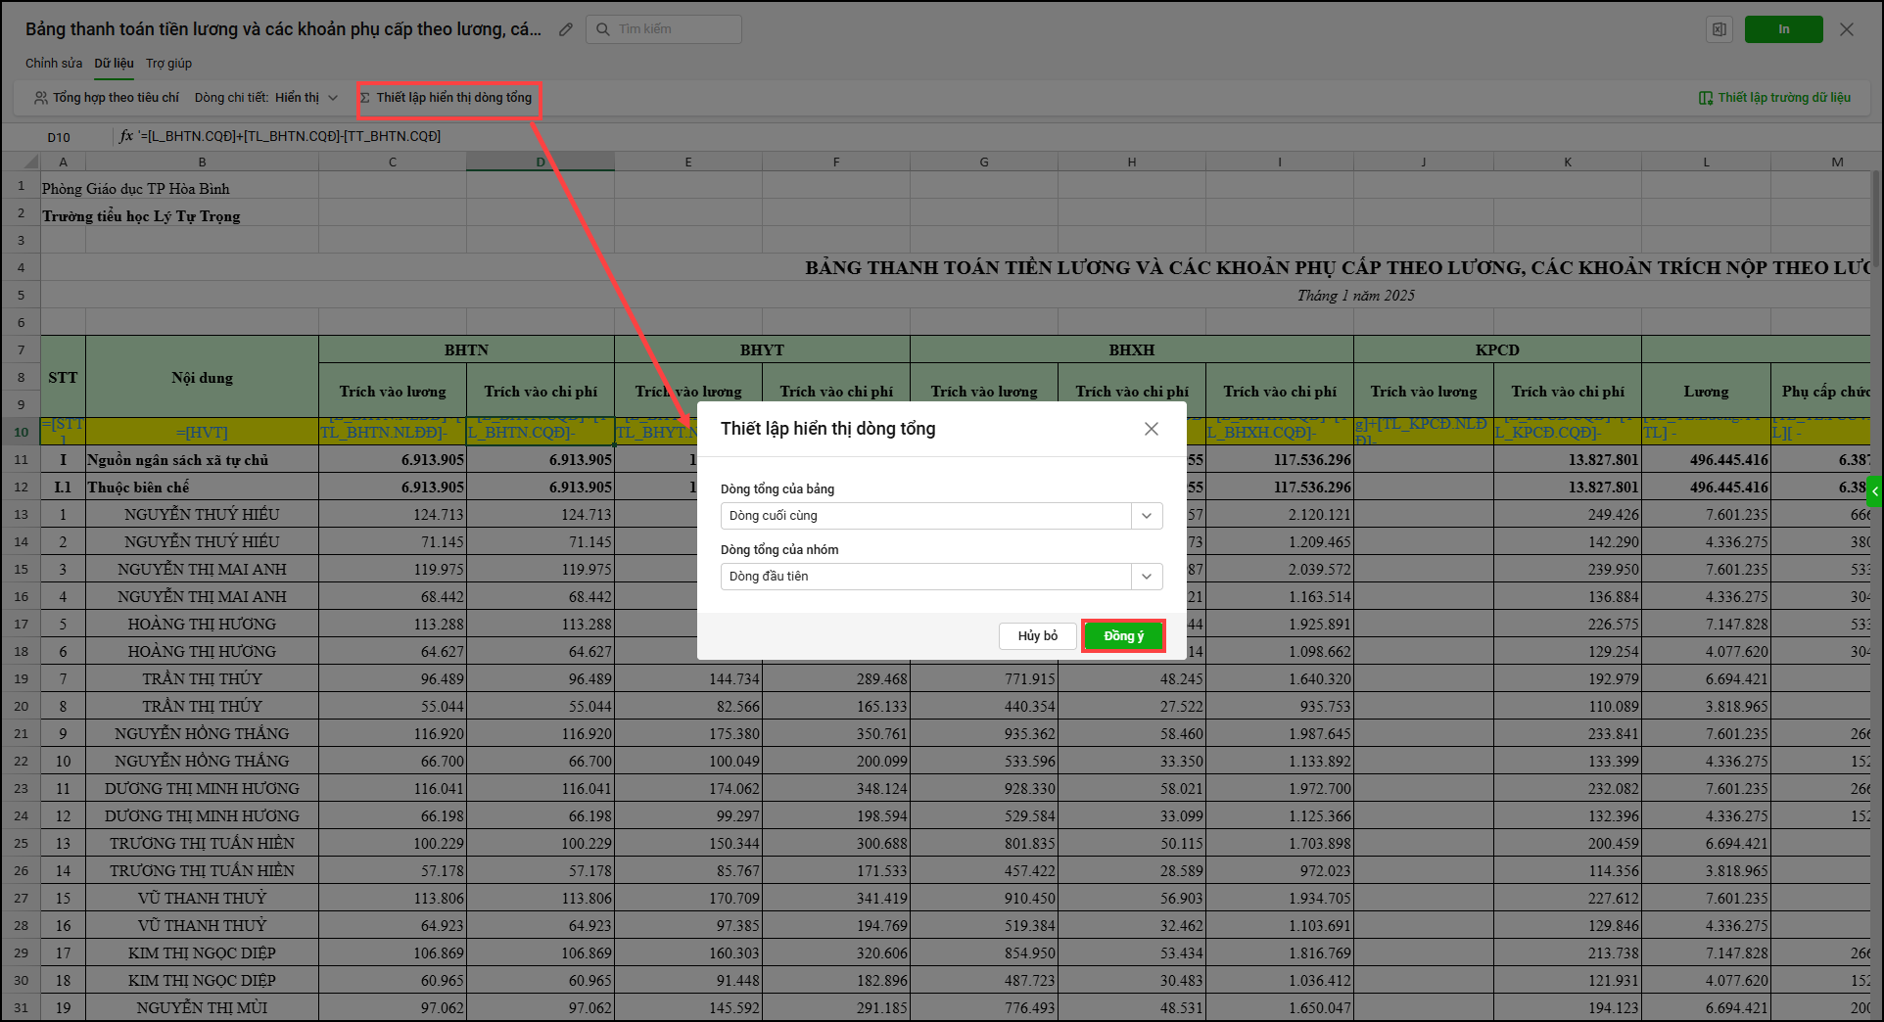Screen dimensions: 1884x1022
Task: Click the cell name box showing D10
Action: 59,137
